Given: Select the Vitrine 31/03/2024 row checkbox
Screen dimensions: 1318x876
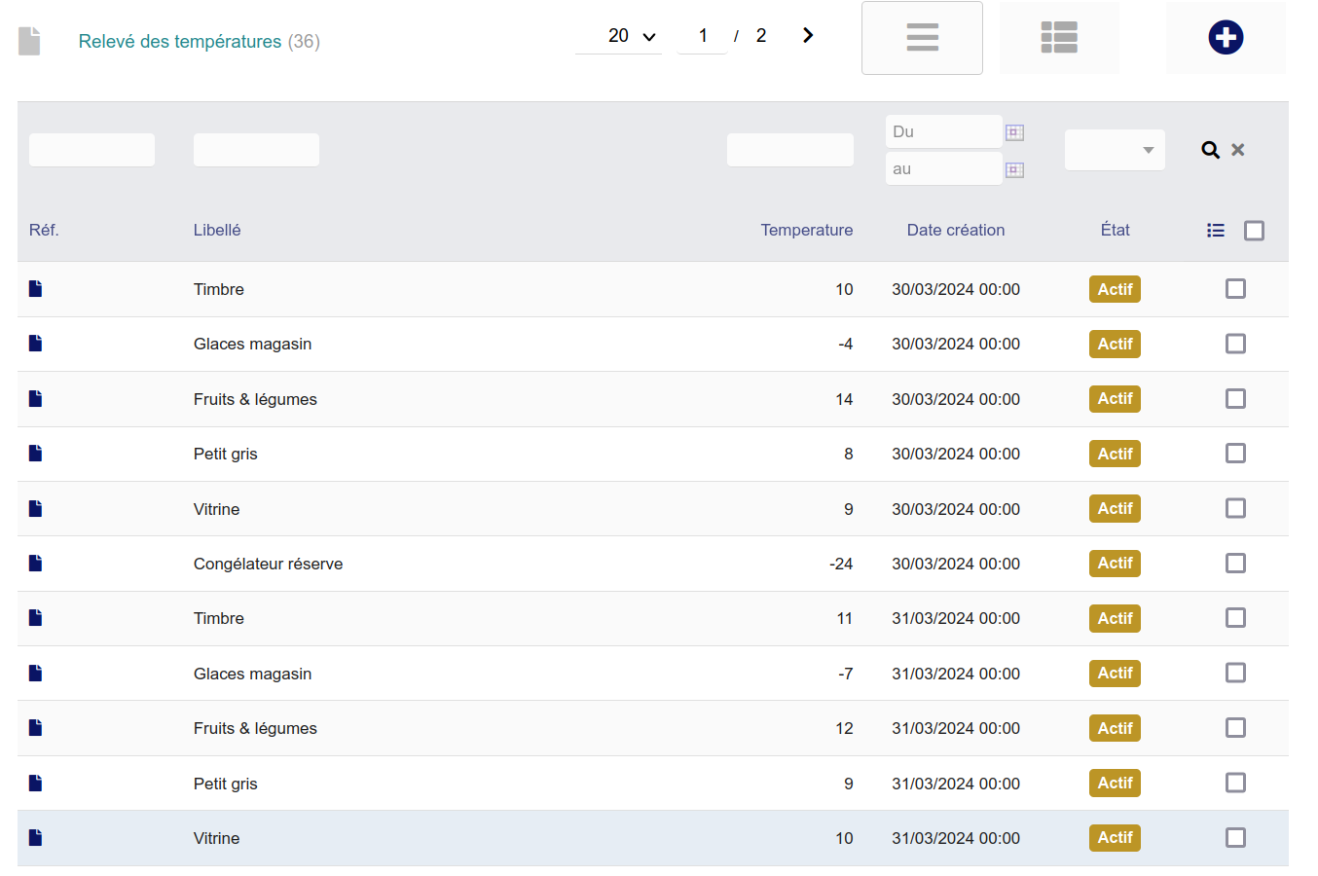Looking at the screenshot, I should click(1235, 837).
